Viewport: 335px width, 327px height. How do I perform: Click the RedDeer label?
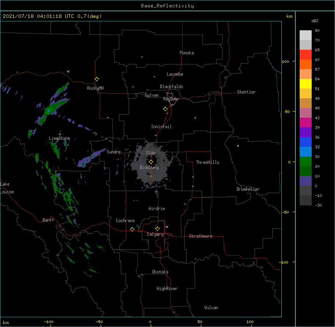coord(171,99)
